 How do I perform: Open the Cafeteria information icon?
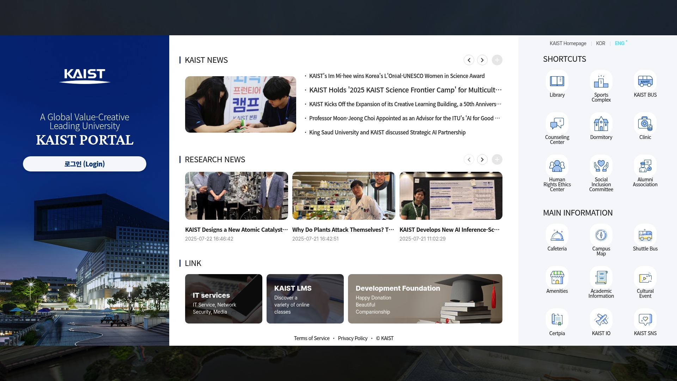[557, 235]
